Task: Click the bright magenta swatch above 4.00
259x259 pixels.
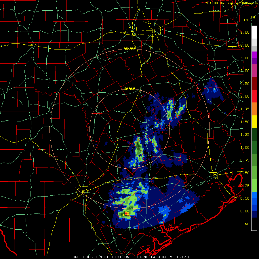Action: (254, 54)
